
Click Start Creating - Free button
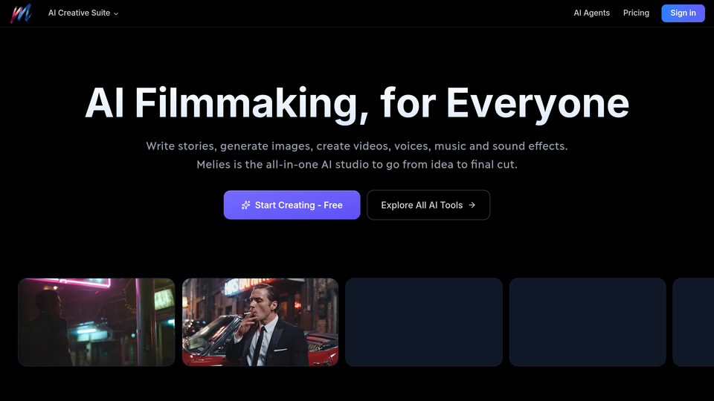[292, 205]
